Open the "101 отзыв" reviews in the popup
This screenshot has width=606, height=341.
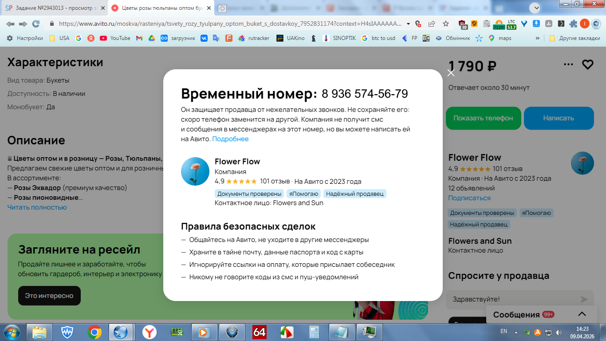[x=274, y=181]
